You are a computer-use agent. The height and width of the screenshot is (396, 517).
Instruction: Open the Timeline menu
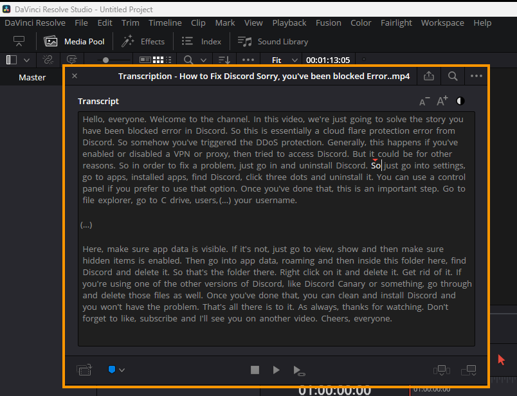165,23
